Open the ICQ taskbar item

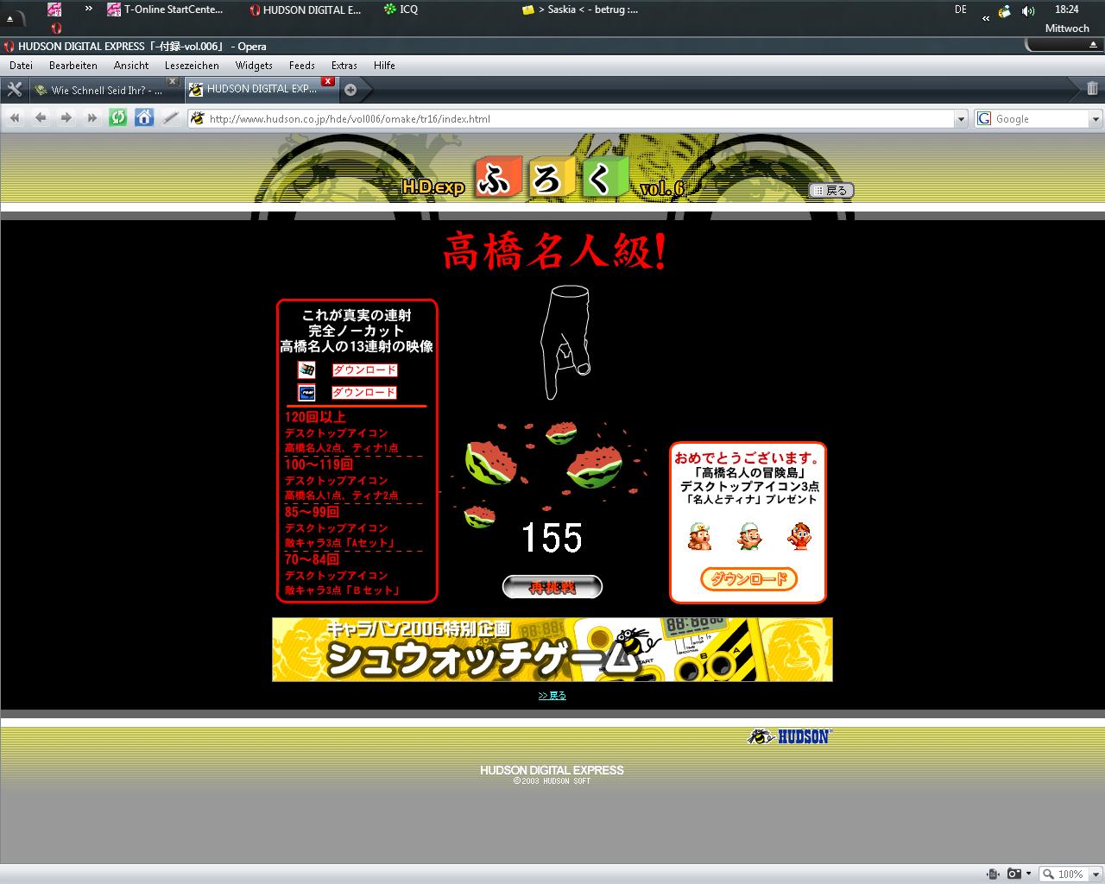pos(401,9)
